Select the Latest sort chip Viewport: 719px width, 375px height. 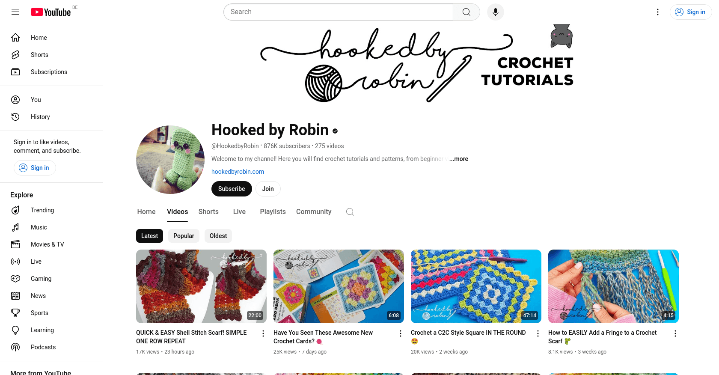click(149, 236)
